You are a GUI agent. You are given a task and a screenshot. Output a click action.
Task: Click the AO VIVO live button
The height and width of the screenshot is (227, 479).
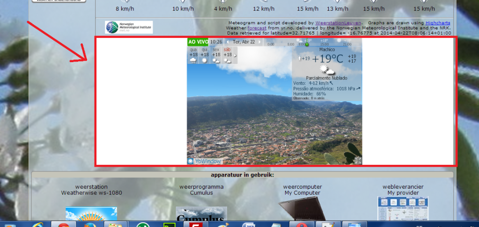point(198,42)
